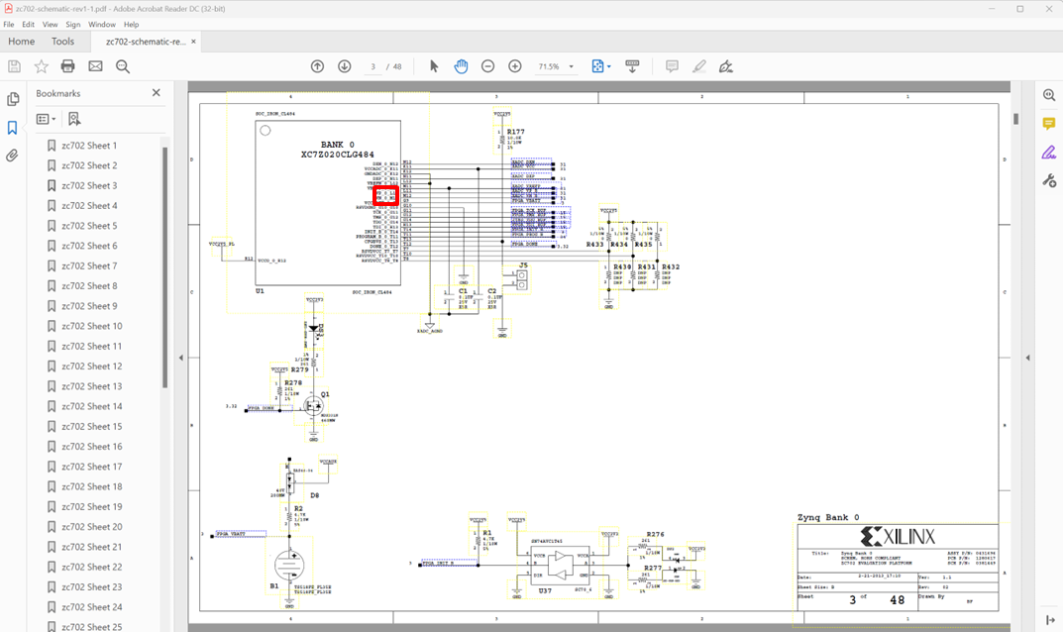Choose the Selection arrow tool
Viewport: 1063px width, 632px height.
coord(433,66)
